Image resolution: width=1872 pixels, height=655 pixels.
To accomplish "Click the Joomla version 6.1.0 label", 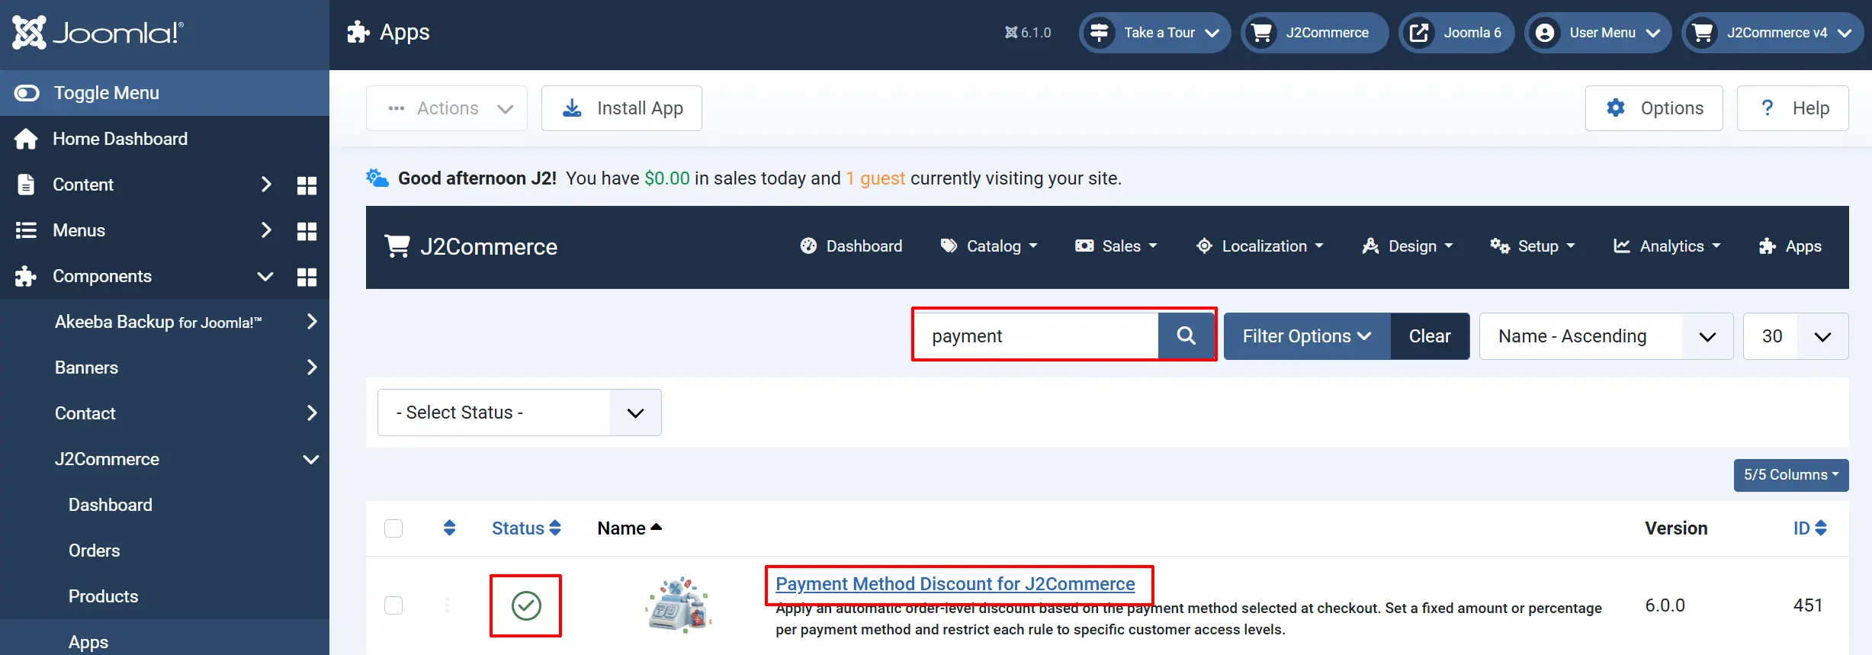I will (x=1028, y=33).
